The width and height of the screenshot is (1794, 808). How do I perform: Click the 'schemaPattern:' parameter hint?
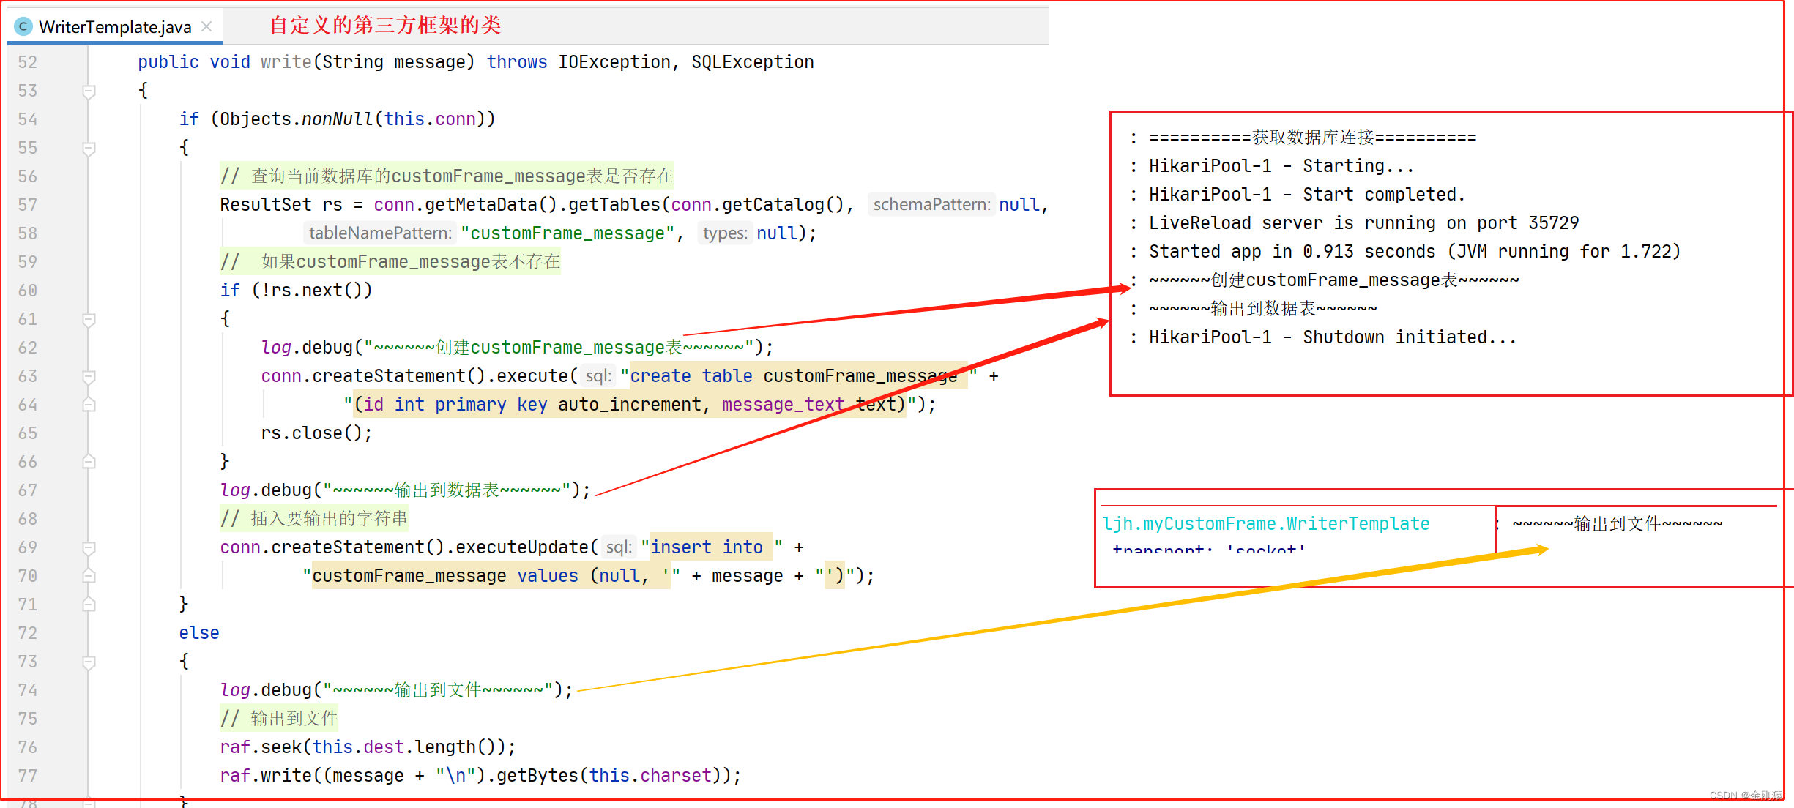[931, 204]
